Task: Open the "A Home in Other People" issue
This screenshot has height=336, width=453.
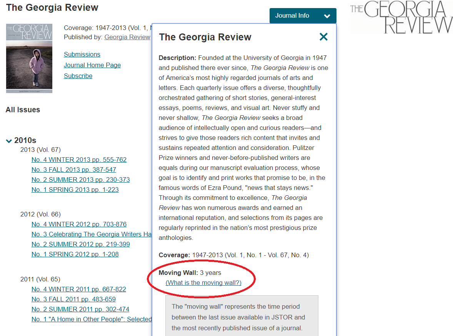Action: (92, 319)
